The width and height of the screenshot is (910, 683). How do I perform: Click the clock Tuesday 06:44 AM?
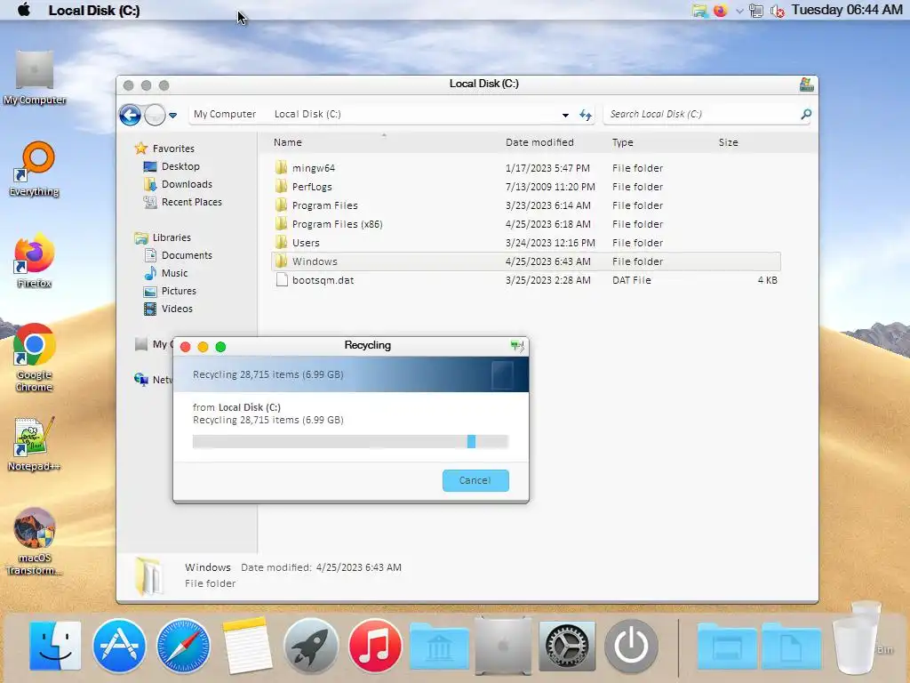tap(847, 10)
